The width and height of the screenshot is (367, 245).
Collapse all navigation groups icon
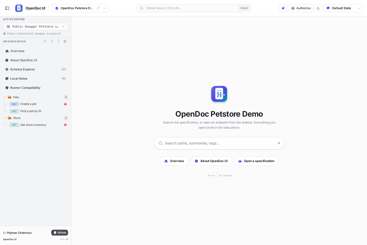52,41
